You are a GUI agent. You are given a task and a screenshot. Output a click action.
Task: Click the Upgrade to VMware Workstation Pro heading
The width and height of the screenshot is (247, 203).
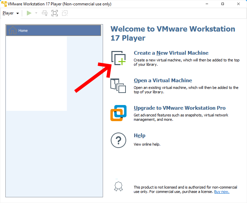tap(180, 108)
